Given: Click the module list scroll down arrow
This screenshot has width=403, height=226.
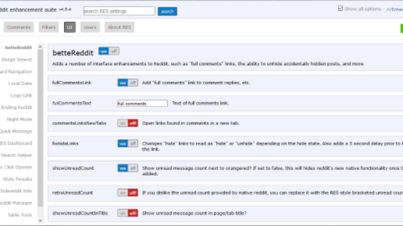Looking at the screenshot, I should pos(40,220).
